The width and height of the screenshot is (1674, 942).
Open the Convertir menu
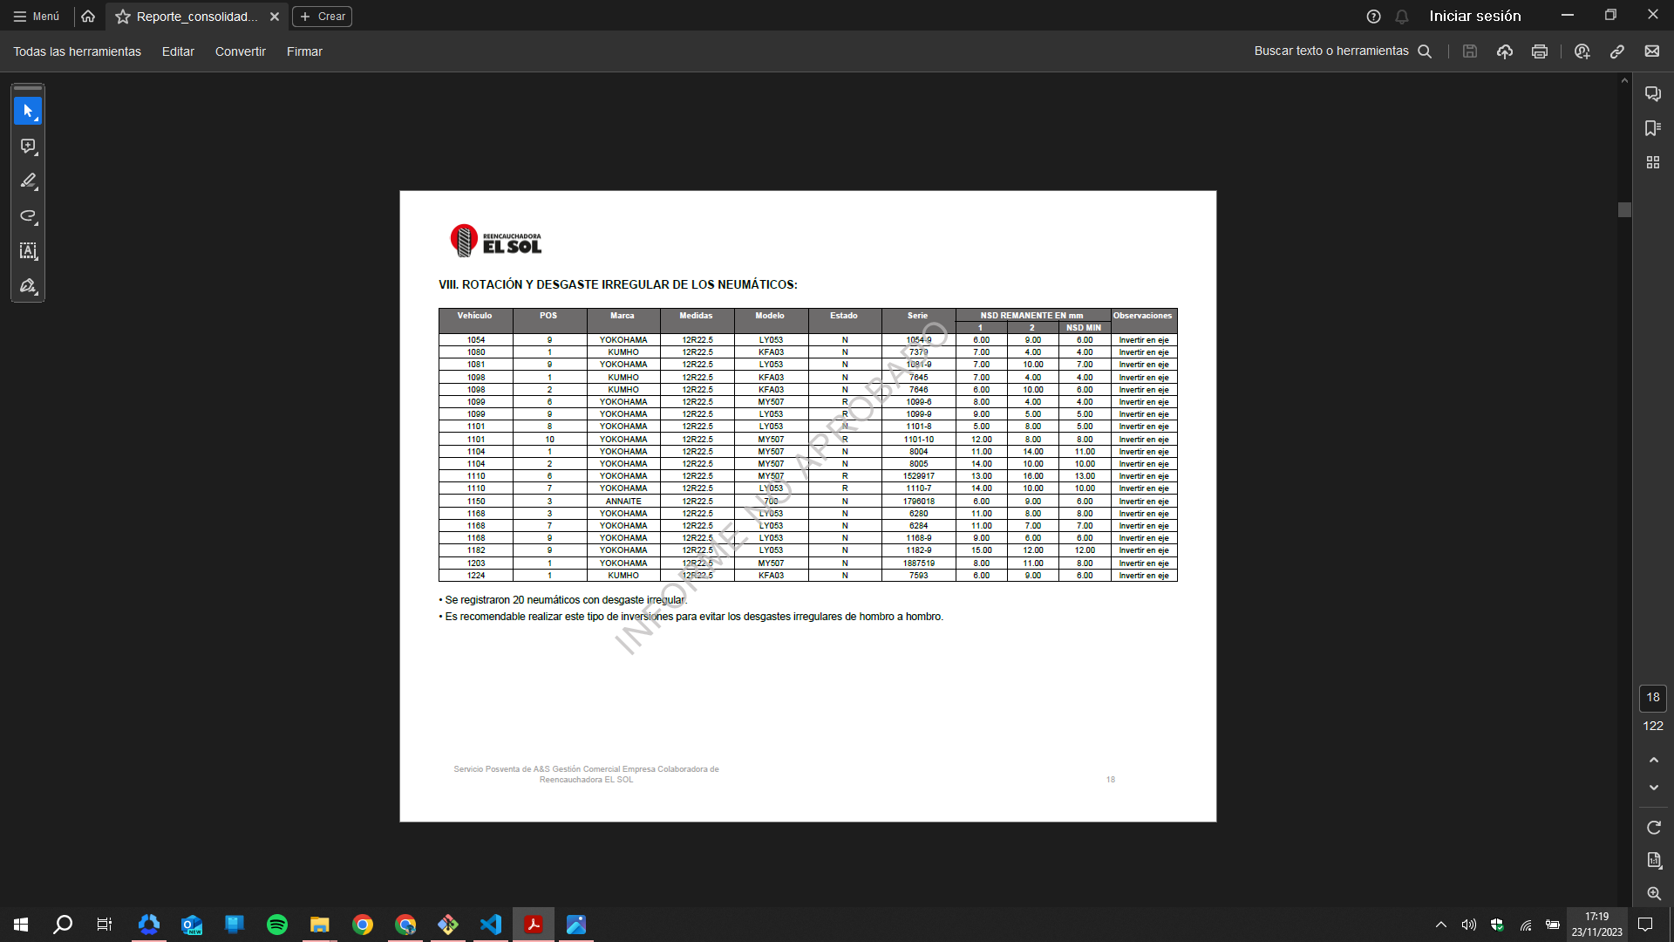[240, 51]
